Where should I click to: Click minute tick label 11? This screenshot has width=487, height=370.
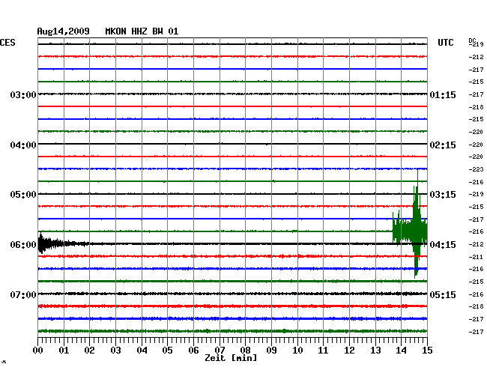pyautogui.click(x=323, y=351)
